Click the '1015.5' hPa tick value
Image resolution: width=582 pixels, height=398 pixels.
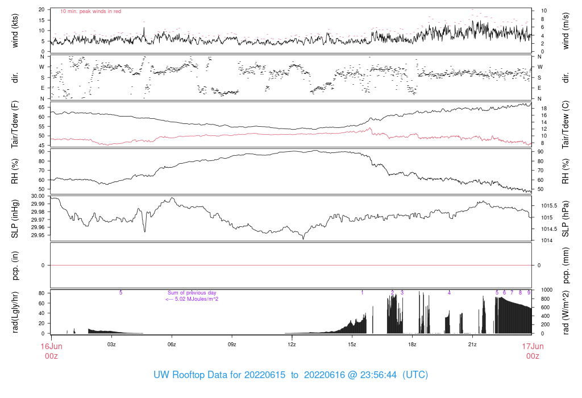point(549,206)
